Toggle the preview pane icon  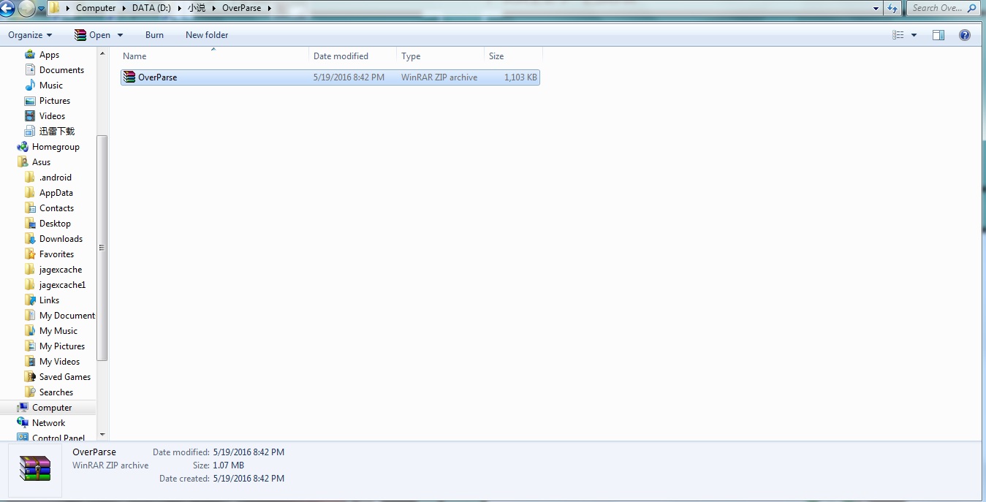[938, 35]
